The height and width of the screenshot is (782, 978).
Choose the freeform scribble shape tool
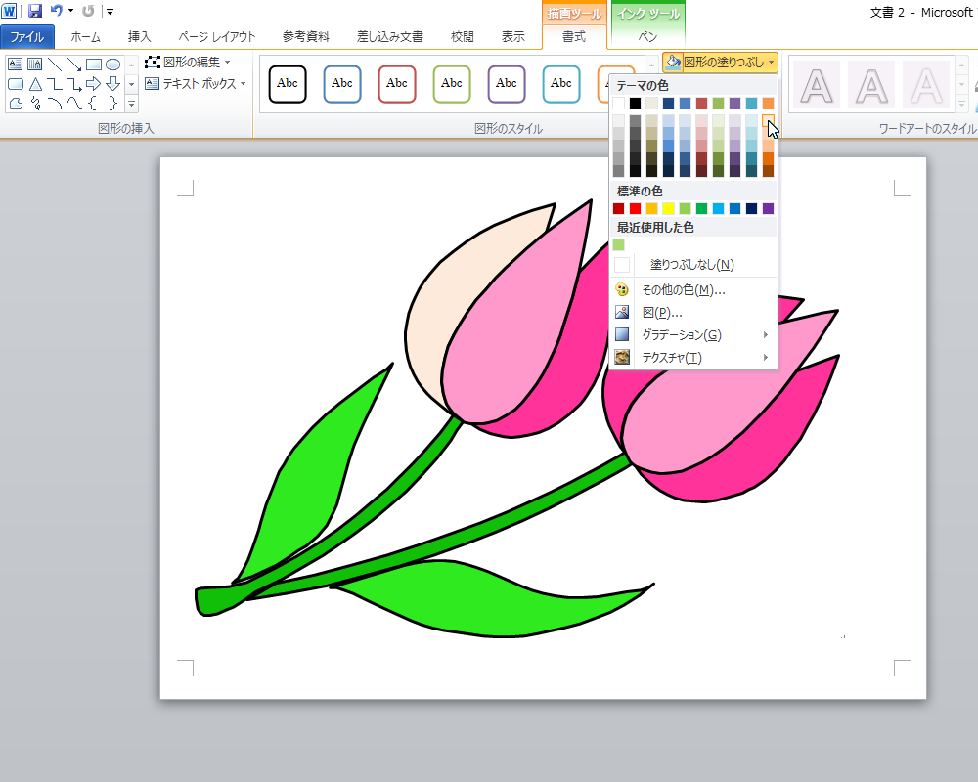[x=34, y=104]
